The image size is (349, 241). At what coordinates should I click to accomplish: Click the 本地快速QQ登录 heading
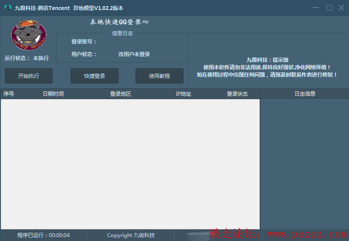tap(119, 22)
